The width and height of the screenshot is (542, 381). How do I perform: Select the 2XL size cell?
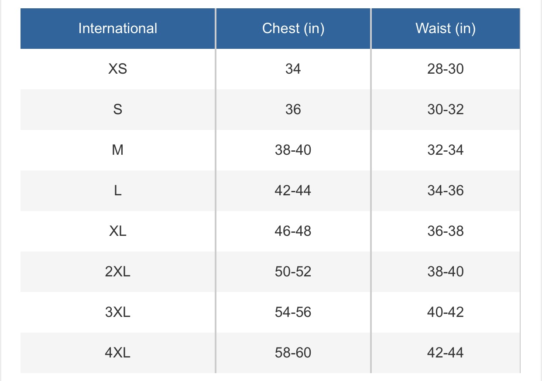(x=118, y=272)
